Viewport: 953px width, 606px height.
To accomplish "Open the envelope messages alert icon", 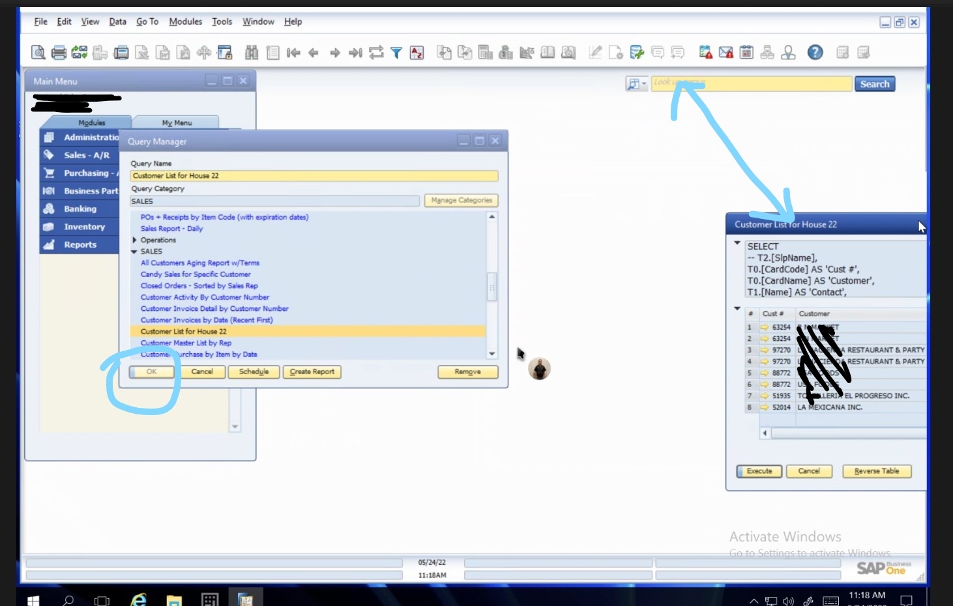I will (x=726, y=53).
